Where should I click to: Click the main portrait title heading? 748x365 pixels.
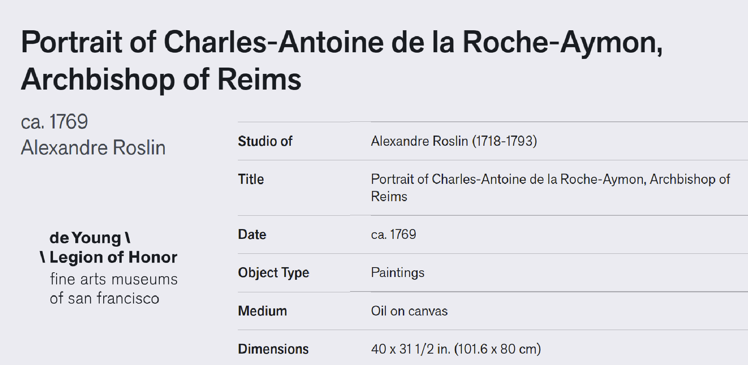342,60
